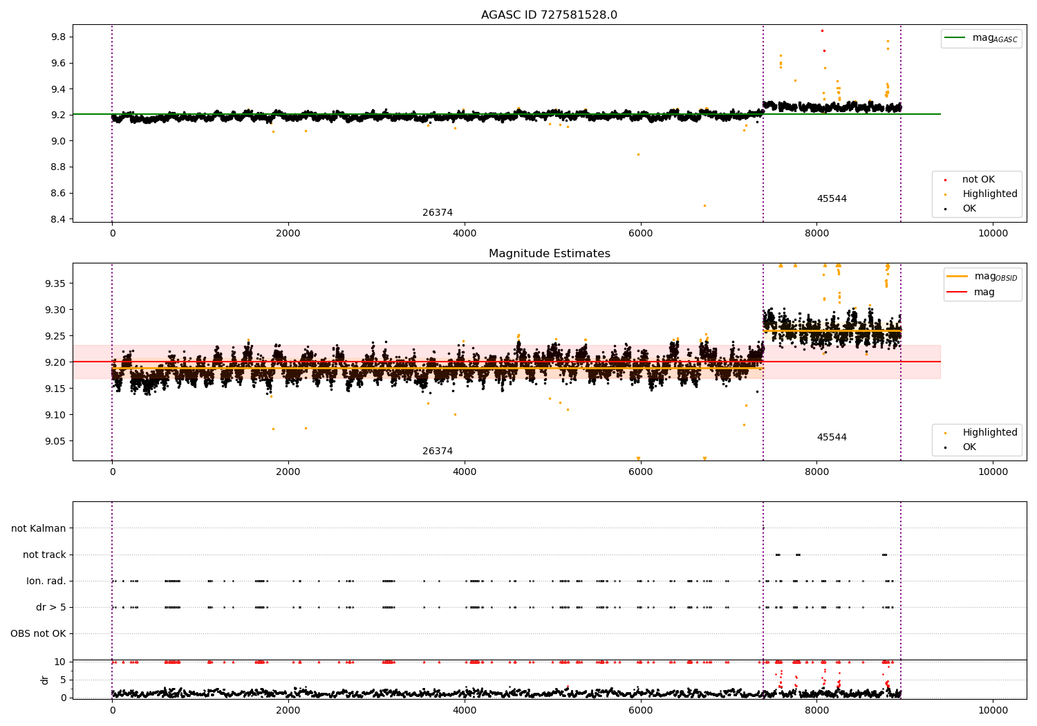This screenshot has width=1037, height=726.
Task: Click the red not-OK point near 9.85 in top plot
Action: pos(822,30)
